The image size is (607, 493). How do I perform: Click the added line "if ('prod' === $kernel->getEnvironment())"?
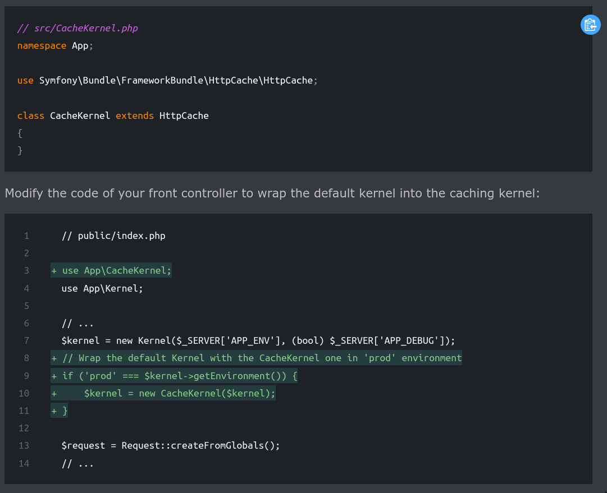(174, 376)
